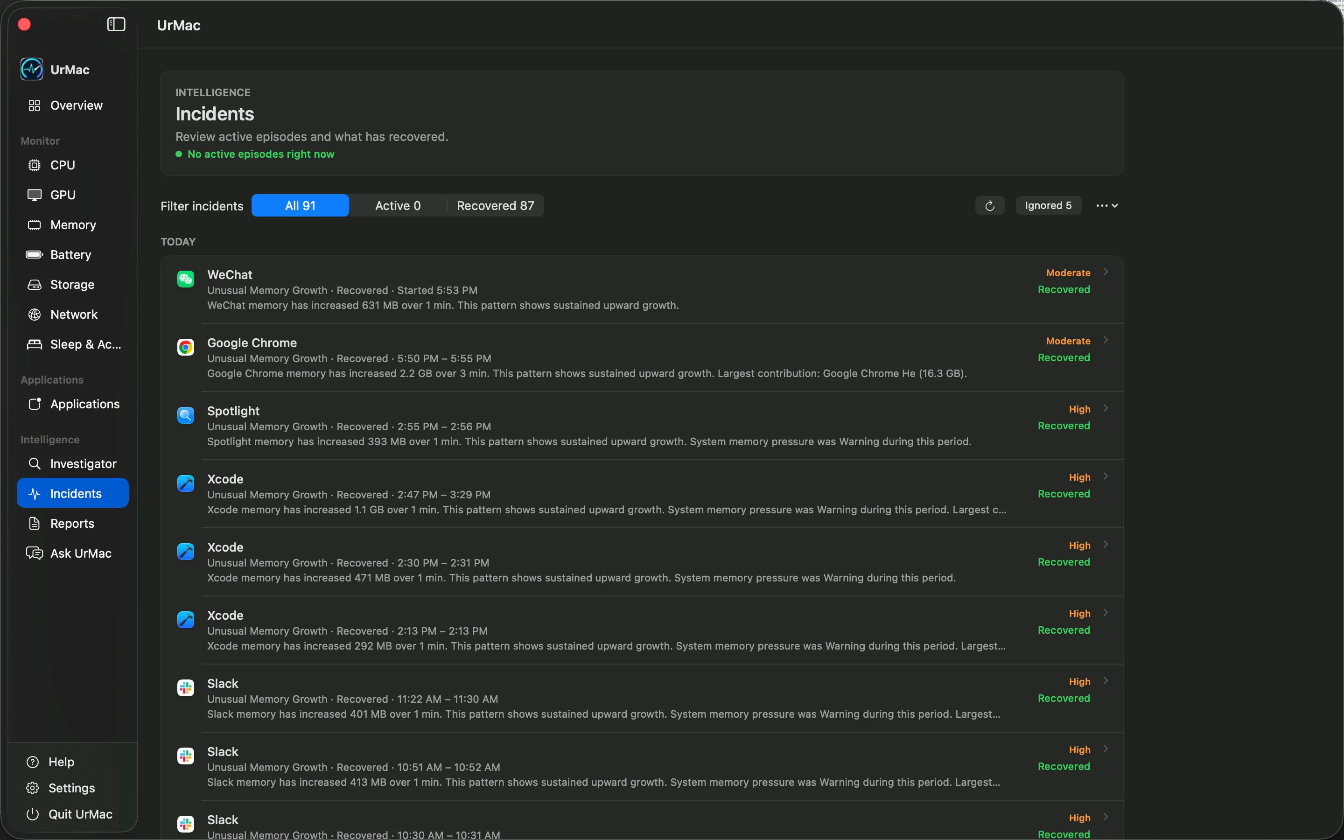Click the Storage drive icon

35,285
